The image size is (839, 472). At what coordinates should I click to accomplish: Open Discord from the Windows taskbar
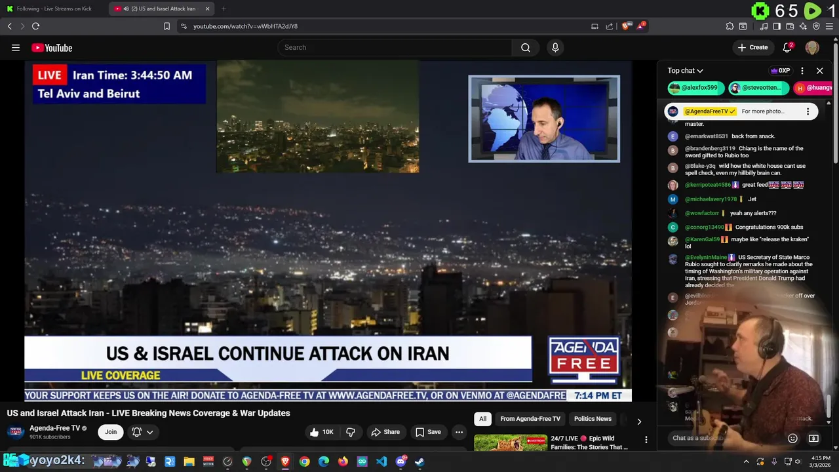(400, 462)
